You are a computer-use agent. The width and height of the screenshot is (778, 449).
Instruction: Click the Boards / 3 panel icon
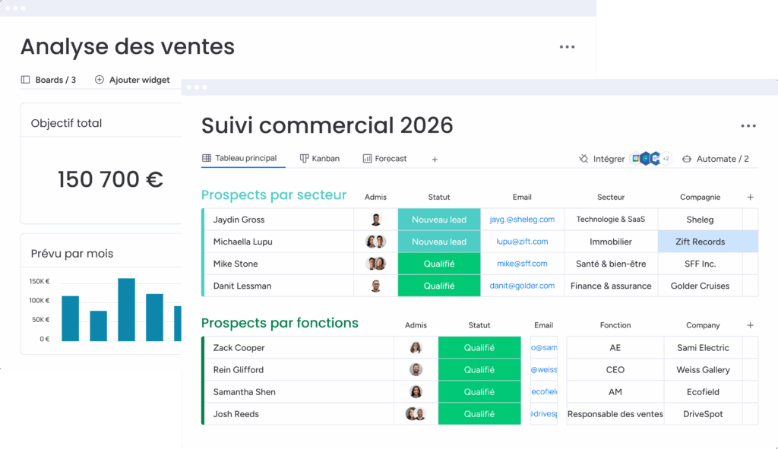pyautogui.click(x=25, y=80)
